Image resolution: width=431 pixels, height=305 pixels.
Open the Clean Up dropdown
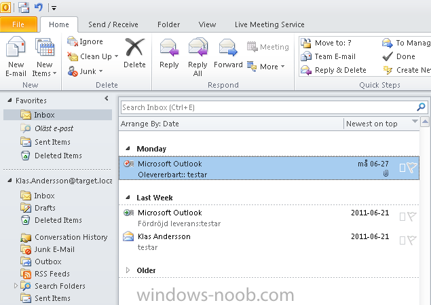tap(93, 56)
